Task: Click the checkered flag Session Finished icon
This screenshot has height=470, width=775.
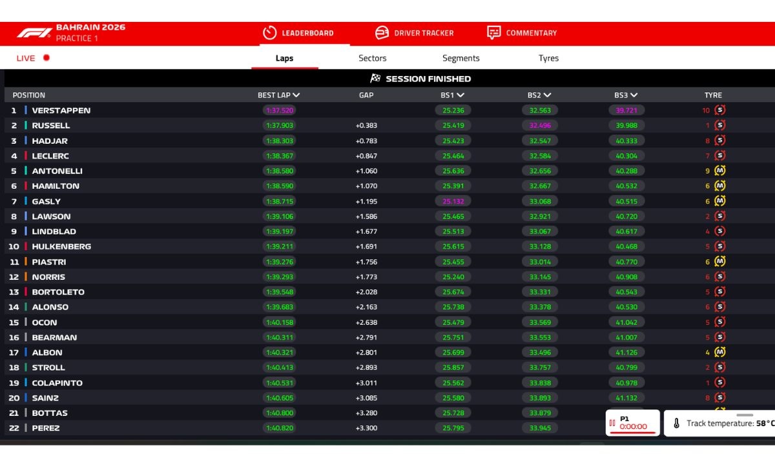Action: (375, 79)
